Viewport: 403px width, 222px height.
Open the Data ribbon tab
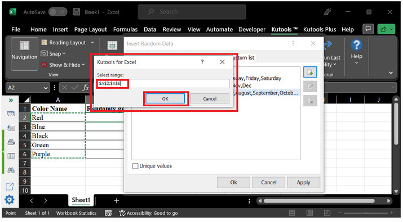coord(150,29)
